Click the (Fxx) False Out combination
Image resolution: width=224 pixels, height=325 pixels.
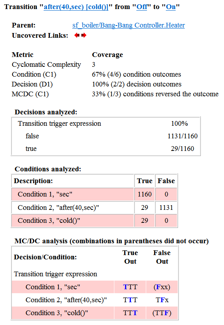162,287
